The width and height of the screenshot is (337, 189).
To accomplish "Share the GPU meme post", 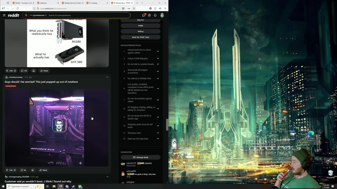I will (44, 71).
